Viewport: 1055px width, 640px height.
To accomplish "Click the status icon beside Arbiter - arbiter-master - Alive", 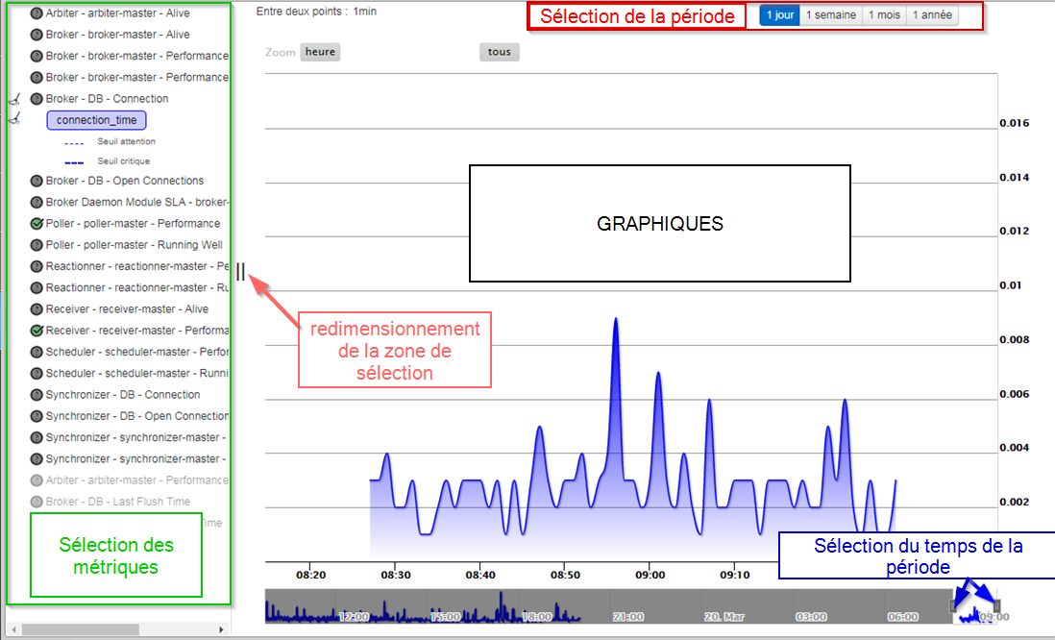I will click(x=37, y=13).
